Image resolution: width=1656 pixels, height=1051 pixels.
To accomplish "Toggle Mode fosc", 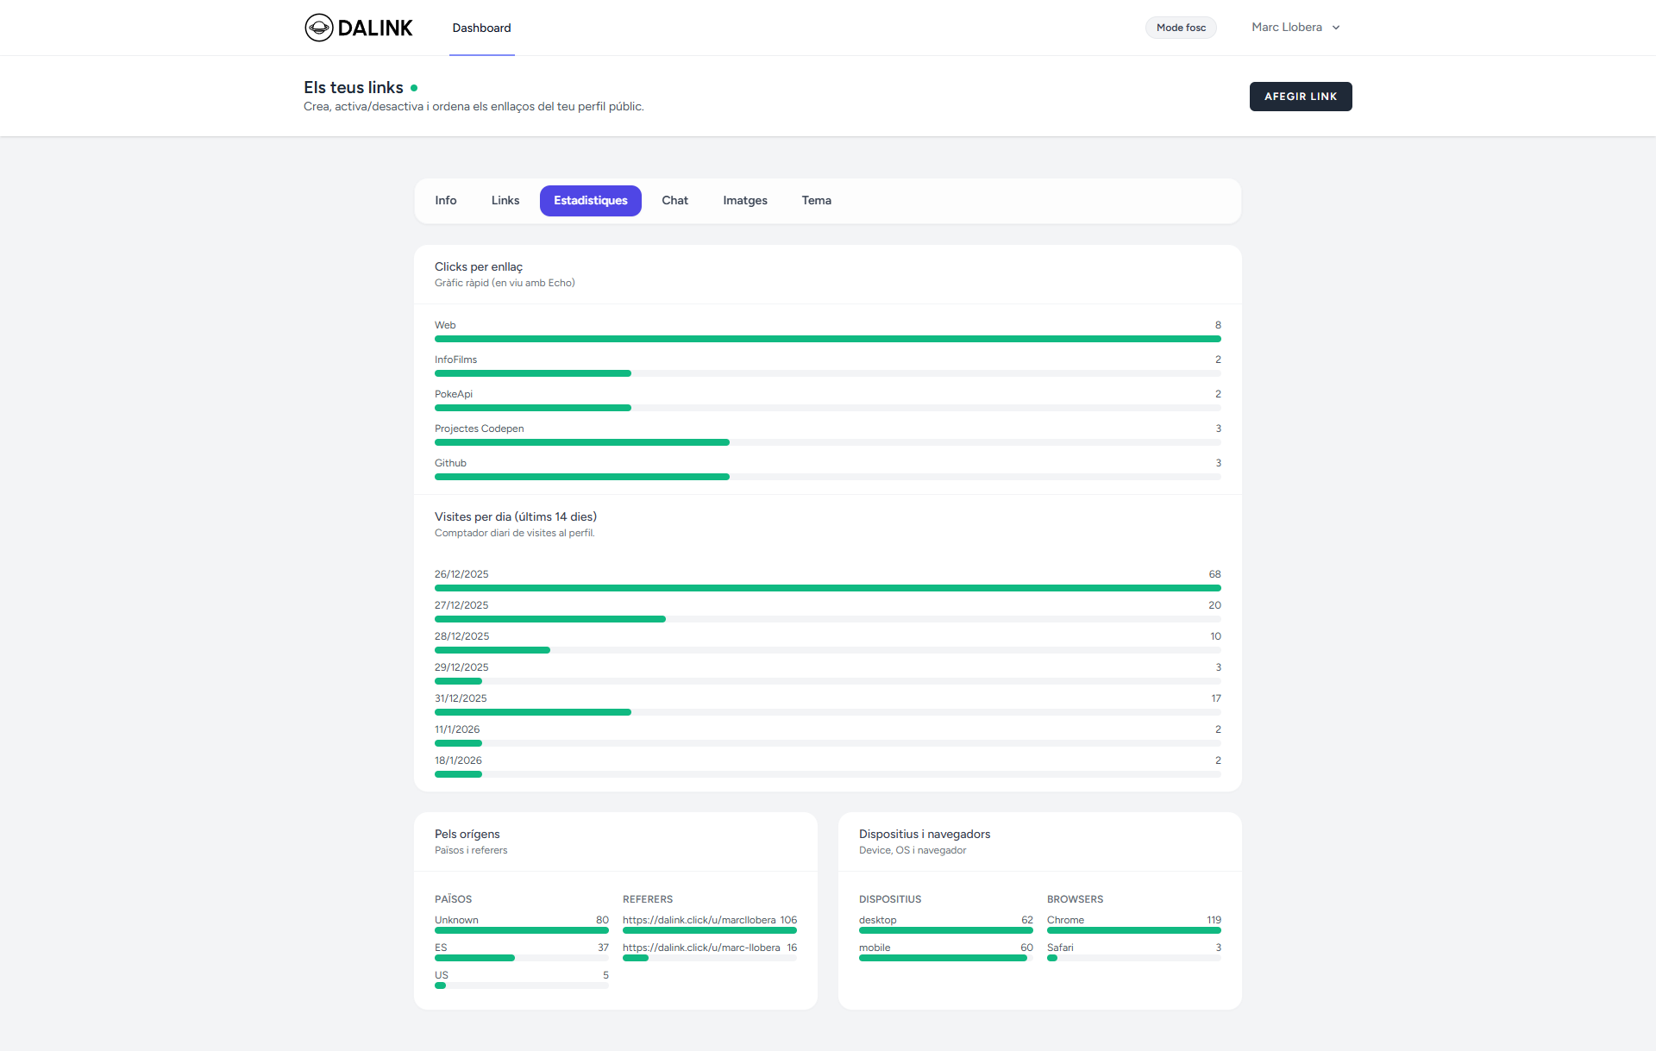I will pos(1180,27).
